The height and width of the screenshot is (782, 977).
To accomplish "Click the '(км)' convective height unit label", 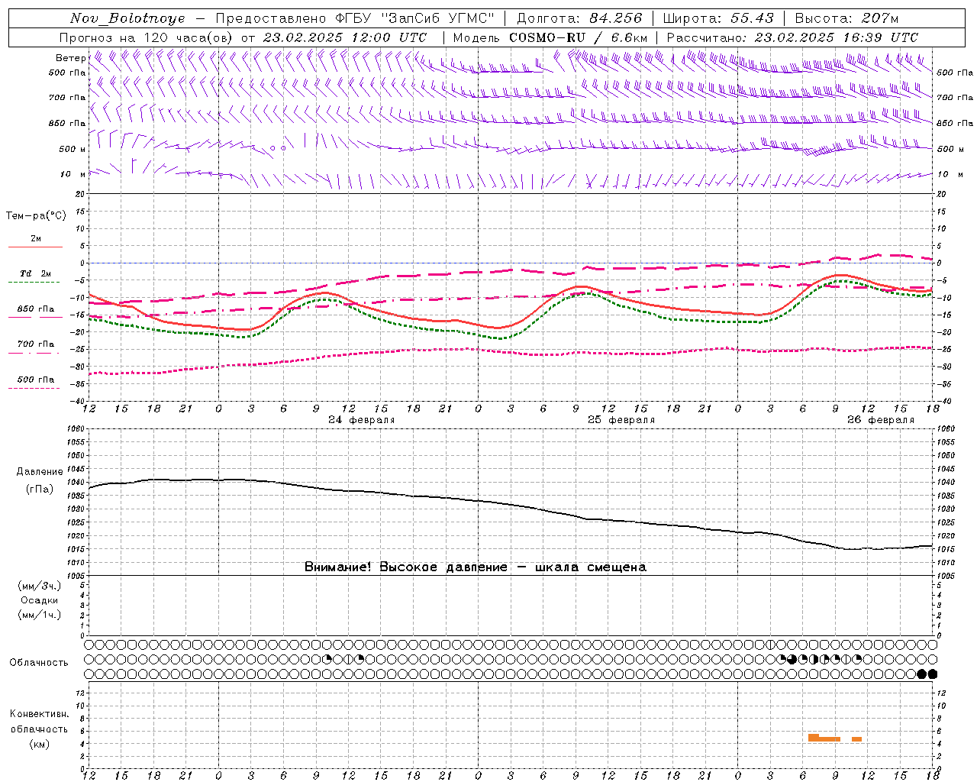I will tap(40, 744).
